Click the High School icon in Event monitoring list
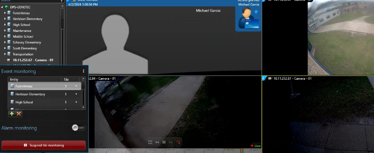 12,102
